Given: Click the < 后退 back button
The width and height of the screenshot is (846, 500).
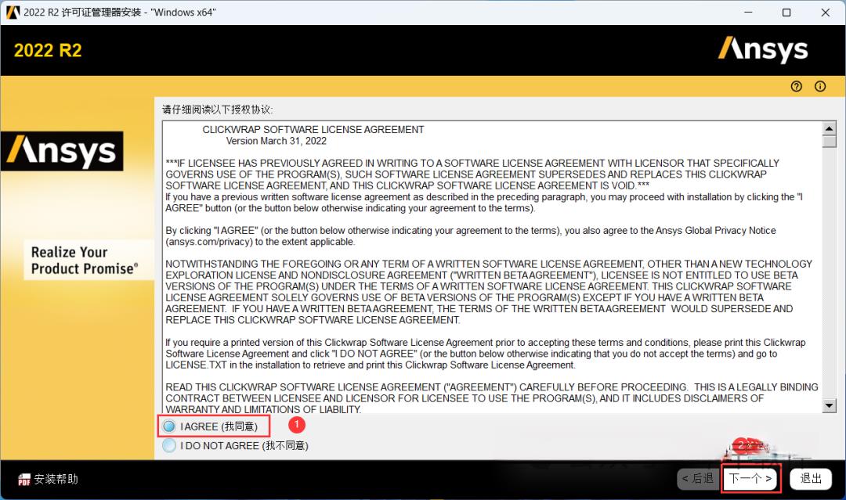Looking at the screenshot, I should [698, 478].
